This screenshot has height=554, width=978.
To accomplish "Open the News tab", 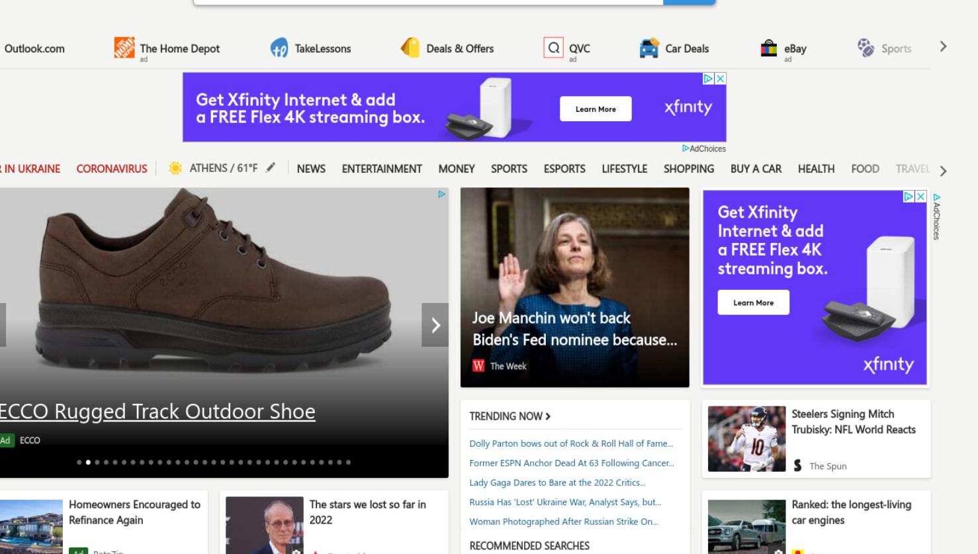I will tap(311, 169).
